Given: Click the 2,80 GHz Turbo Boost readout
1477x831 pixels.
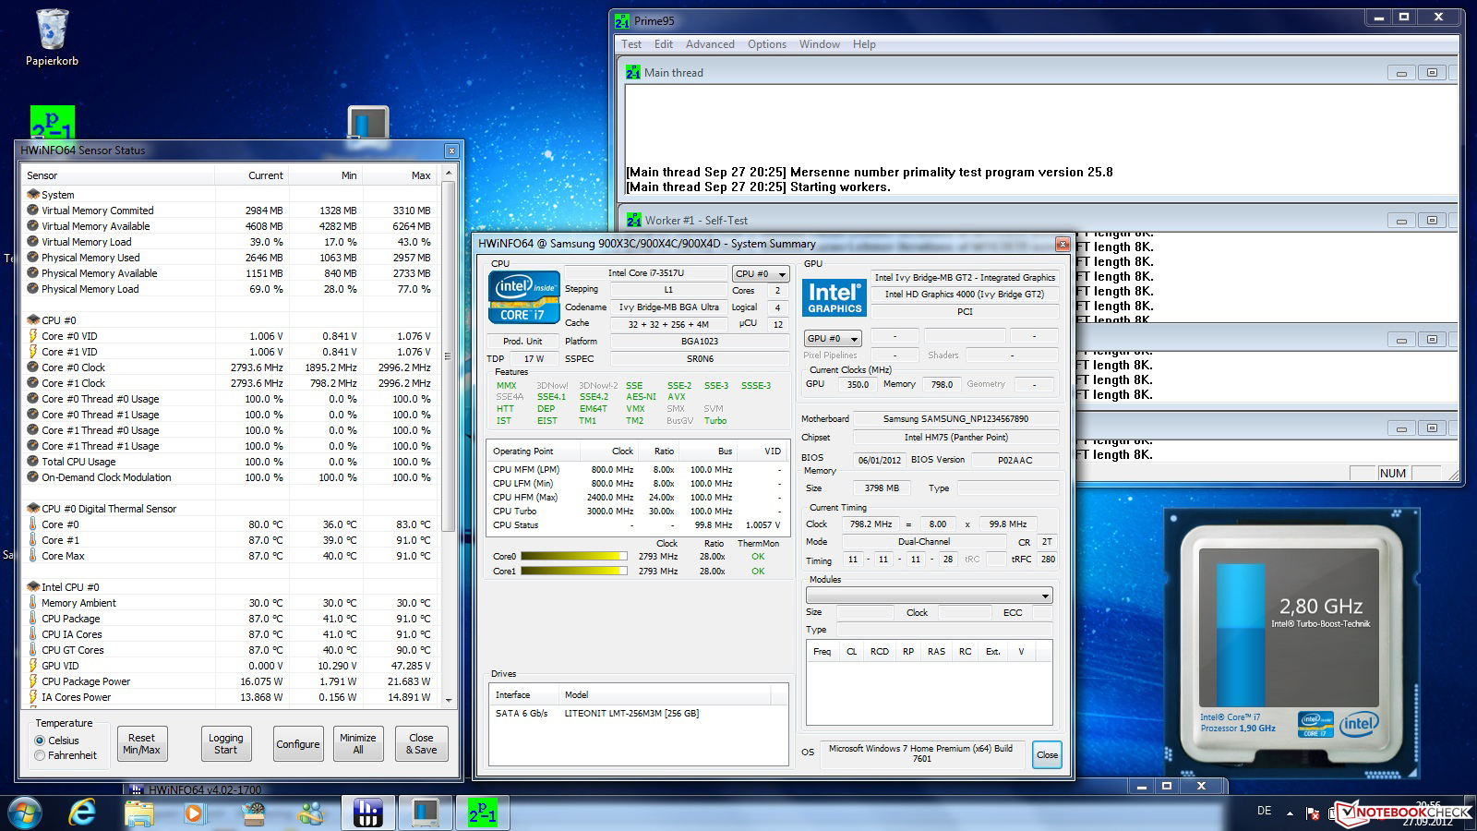Looking at the screenshot, I should 1320,607.
